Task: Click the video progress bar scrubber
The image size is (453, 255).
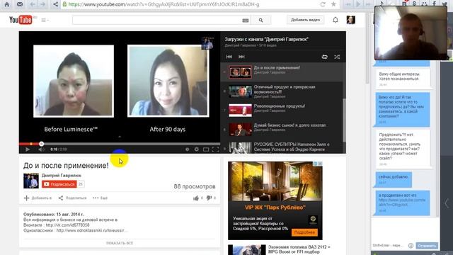Action: click(41, 144)
